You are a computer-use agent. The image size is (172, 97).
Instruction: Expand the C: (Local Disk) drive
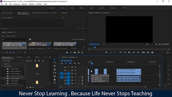5,69
